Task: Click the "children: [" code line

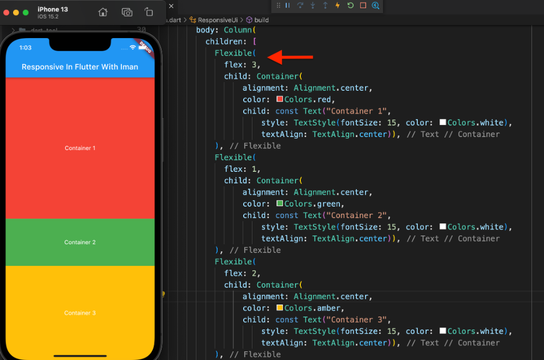Action: (x=231, y=42)
